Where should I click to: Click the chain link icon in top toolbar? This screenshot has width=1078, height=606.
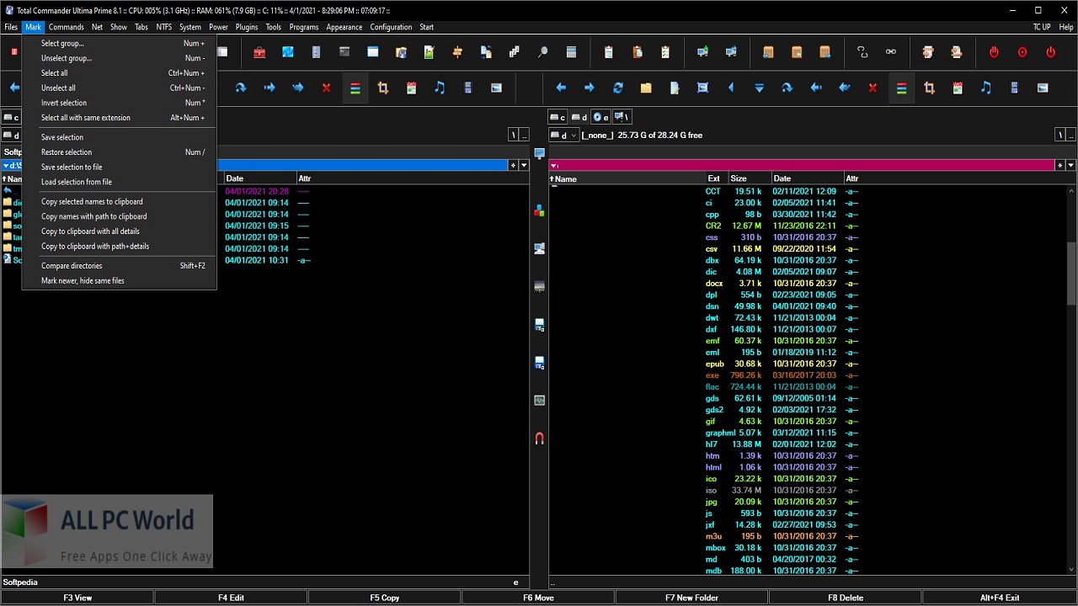tap(891, 52)
